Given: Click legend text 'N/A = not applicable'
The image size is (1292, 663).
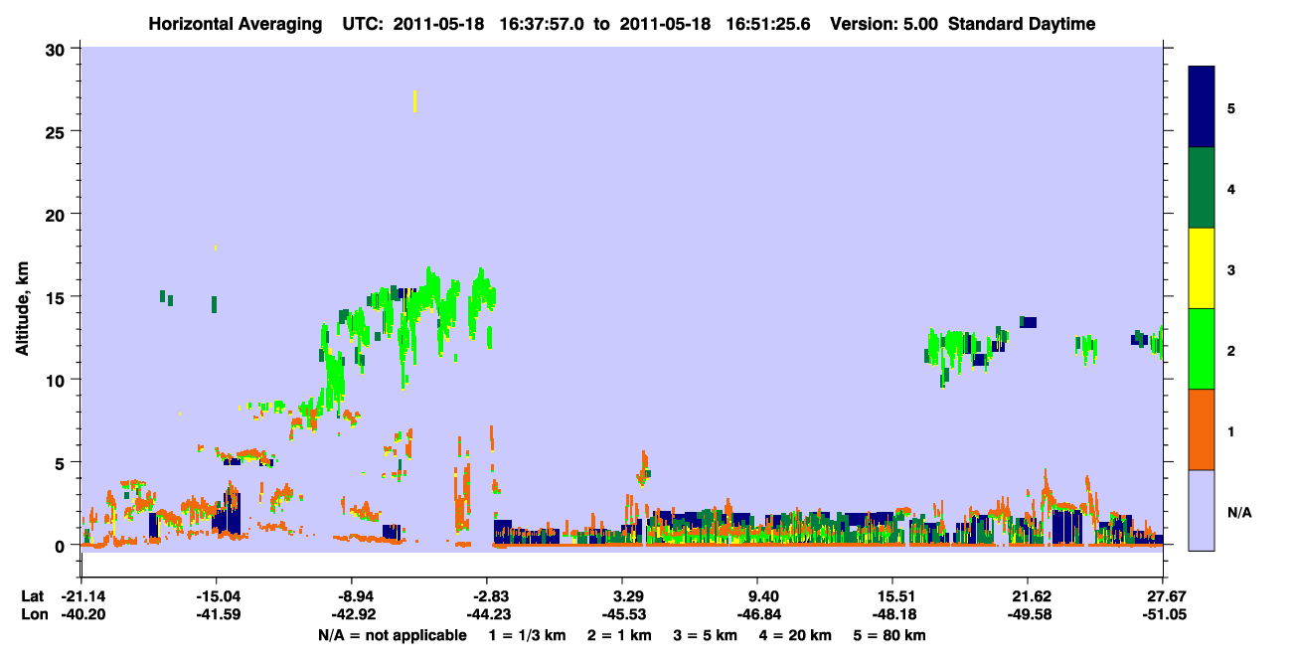Looking at the screenshot, I should coord(393,635).
